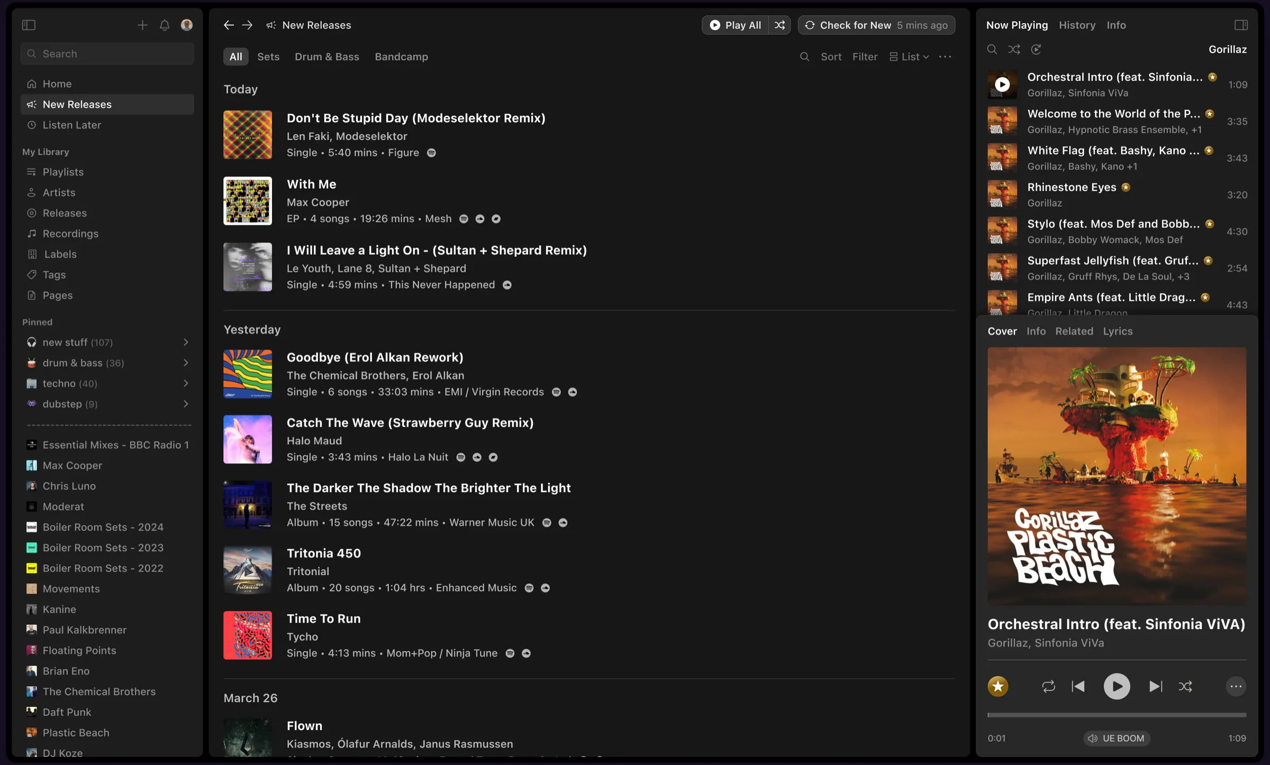Shuffle the Now Playing queue
1270x765 pixels.
[1014, 49]
